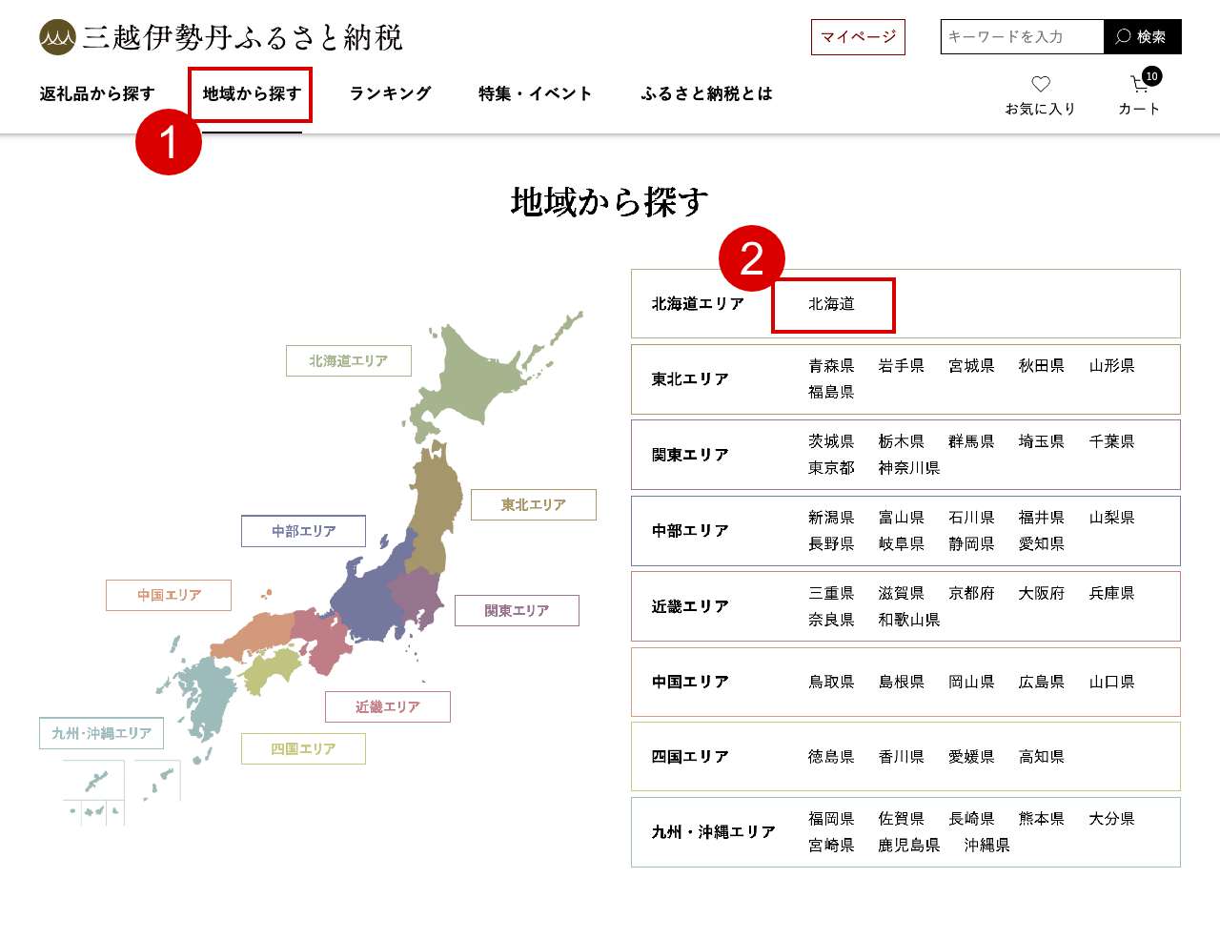Open the 特集・イベント menu item
Image resolution: width=1220 pixels, height=939 pixels.
coord(535,93)
